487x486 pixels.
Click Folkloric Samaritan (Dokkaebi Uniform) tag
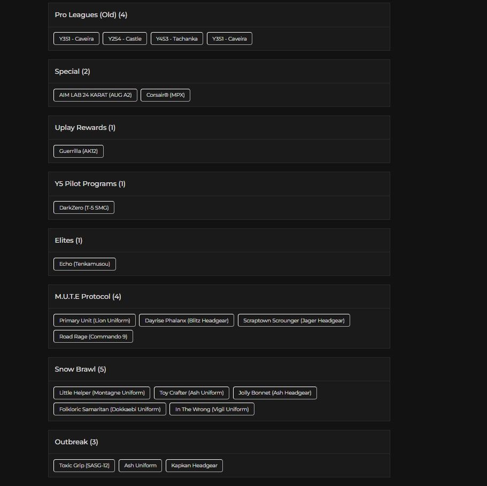coord(110,409)
